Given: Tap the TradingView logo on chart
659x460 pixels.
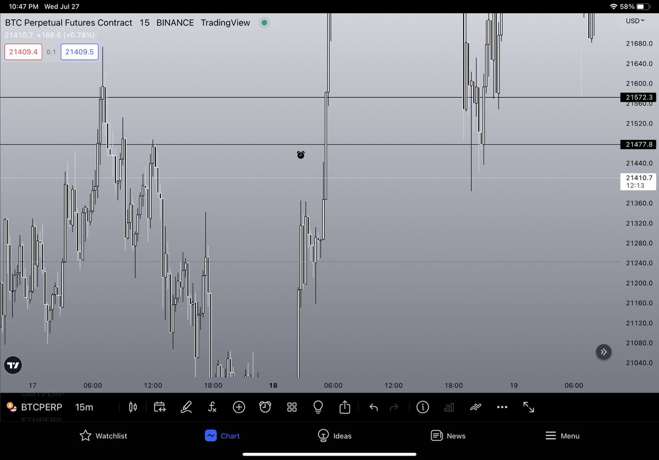Looking at the screenshot, I should coord(13,365).
